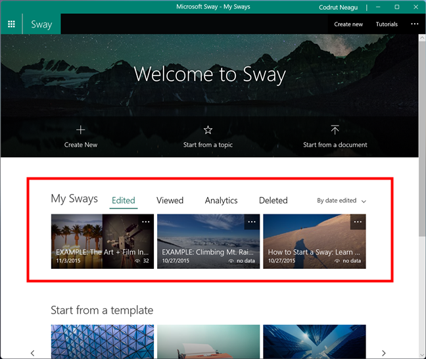This screenshot has height=359, width=426.
Task: Select the Edited tab
Action: (x=124, y=201)
